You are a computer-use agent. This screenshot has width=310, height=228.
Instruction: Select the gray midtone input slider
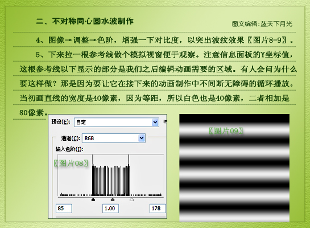pos(113,199)
